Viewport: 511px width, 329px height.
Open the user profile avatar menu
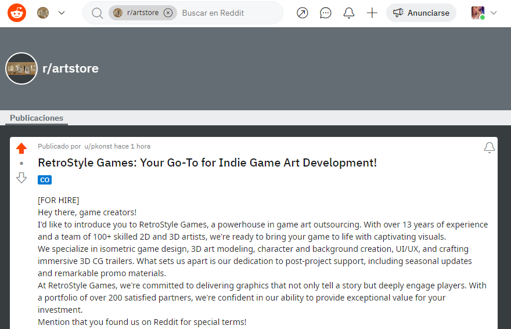(x=478, y=13)
